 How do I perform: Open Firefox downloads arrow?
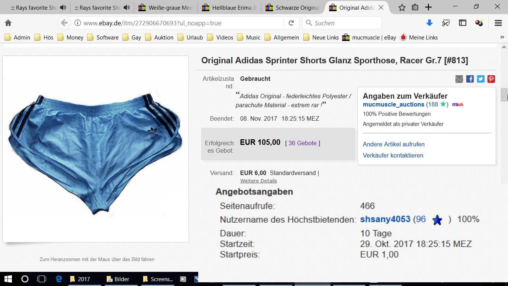(429, 23)
